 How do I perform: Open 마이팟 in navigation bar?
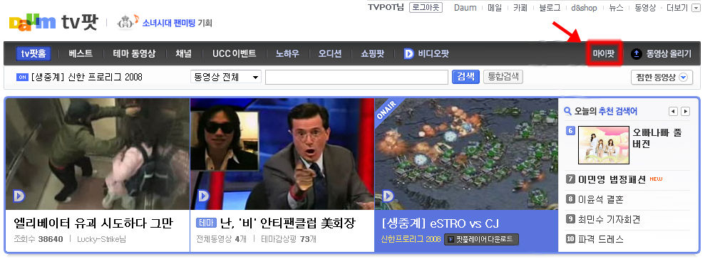tap(603, 54)
